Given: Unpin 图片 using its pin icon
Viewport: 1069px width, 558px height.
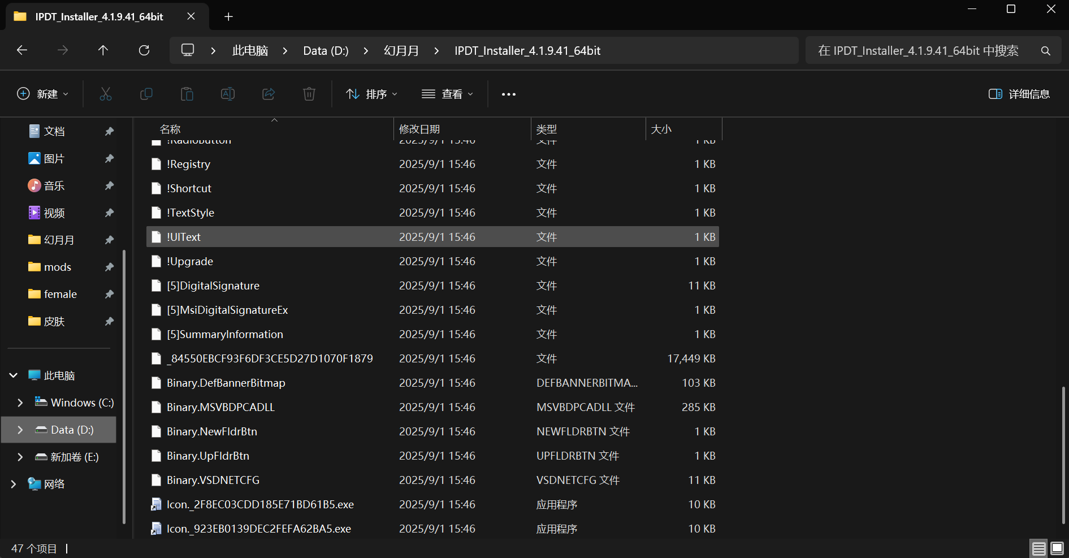Looking at the screenshot, I should [x=109, y=159].
